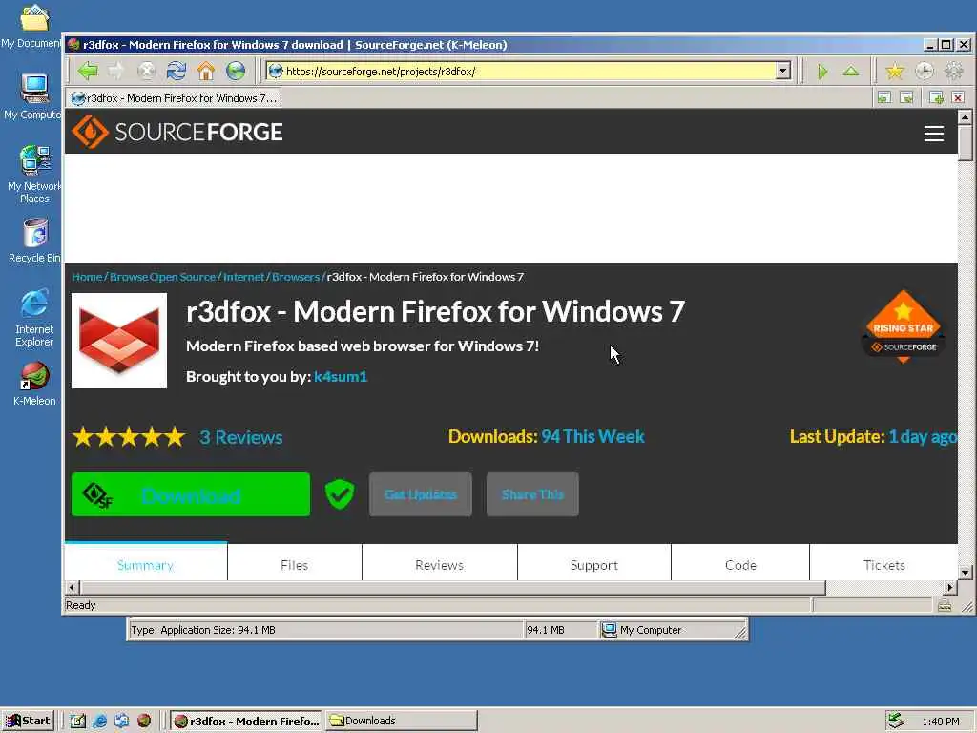Click the globe icon next to Home

pyautogui.click(x=236, y=71)
